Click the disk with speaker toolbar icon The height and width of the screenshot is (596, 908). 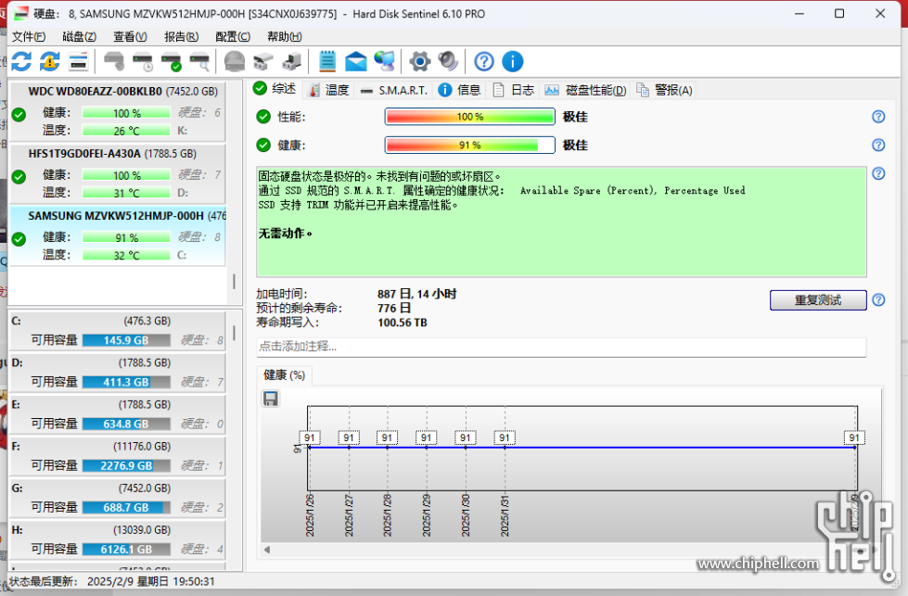pyautogui.click(x=114, y=61)
